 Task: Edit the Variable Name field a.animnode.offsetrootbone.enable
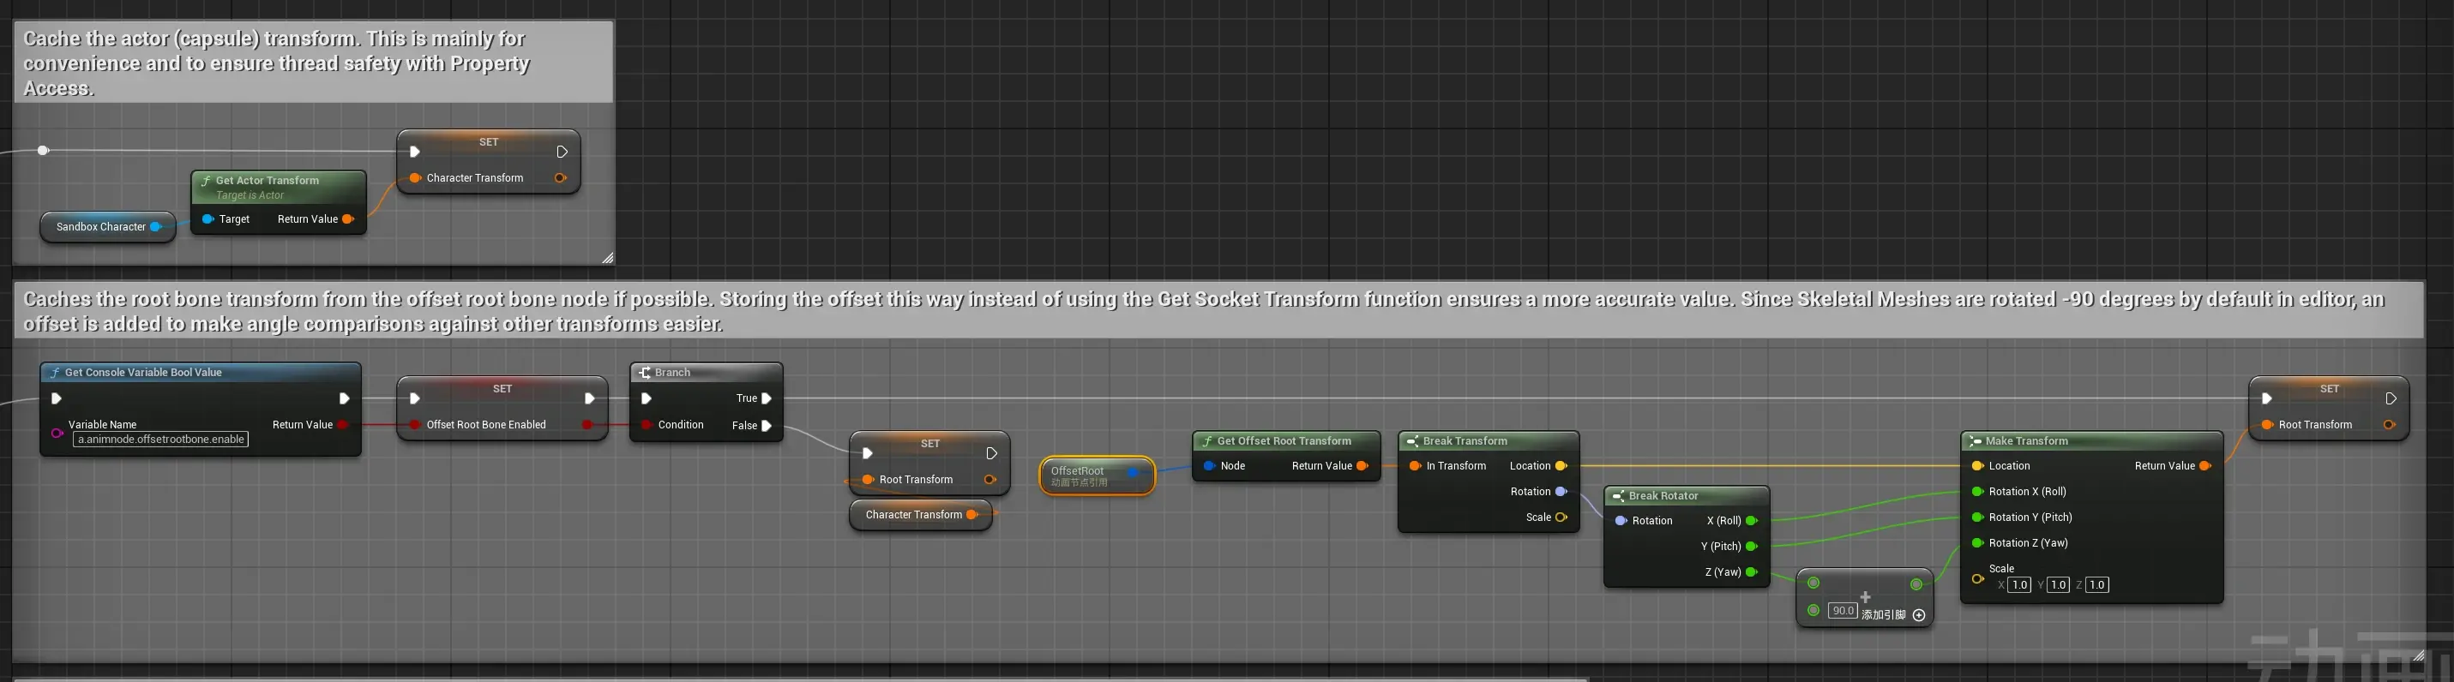tap(161, 440)
